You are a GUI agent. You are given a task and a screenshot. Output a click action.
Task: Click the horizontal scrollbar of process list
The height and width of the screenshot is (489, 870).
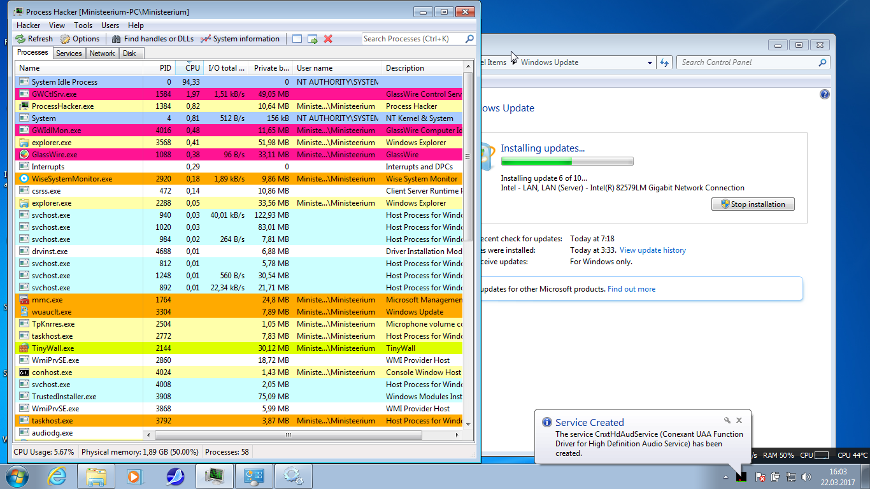[288, 436]
